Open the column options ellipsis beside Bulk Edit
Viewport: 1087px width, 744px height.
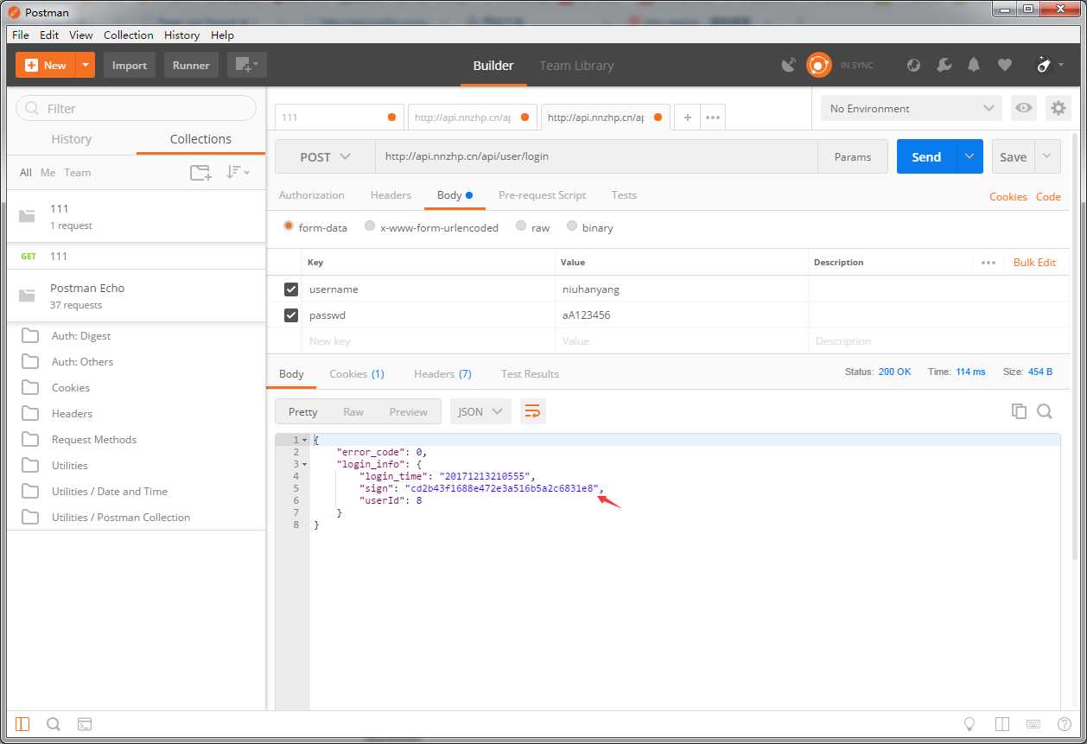[988, 263]
